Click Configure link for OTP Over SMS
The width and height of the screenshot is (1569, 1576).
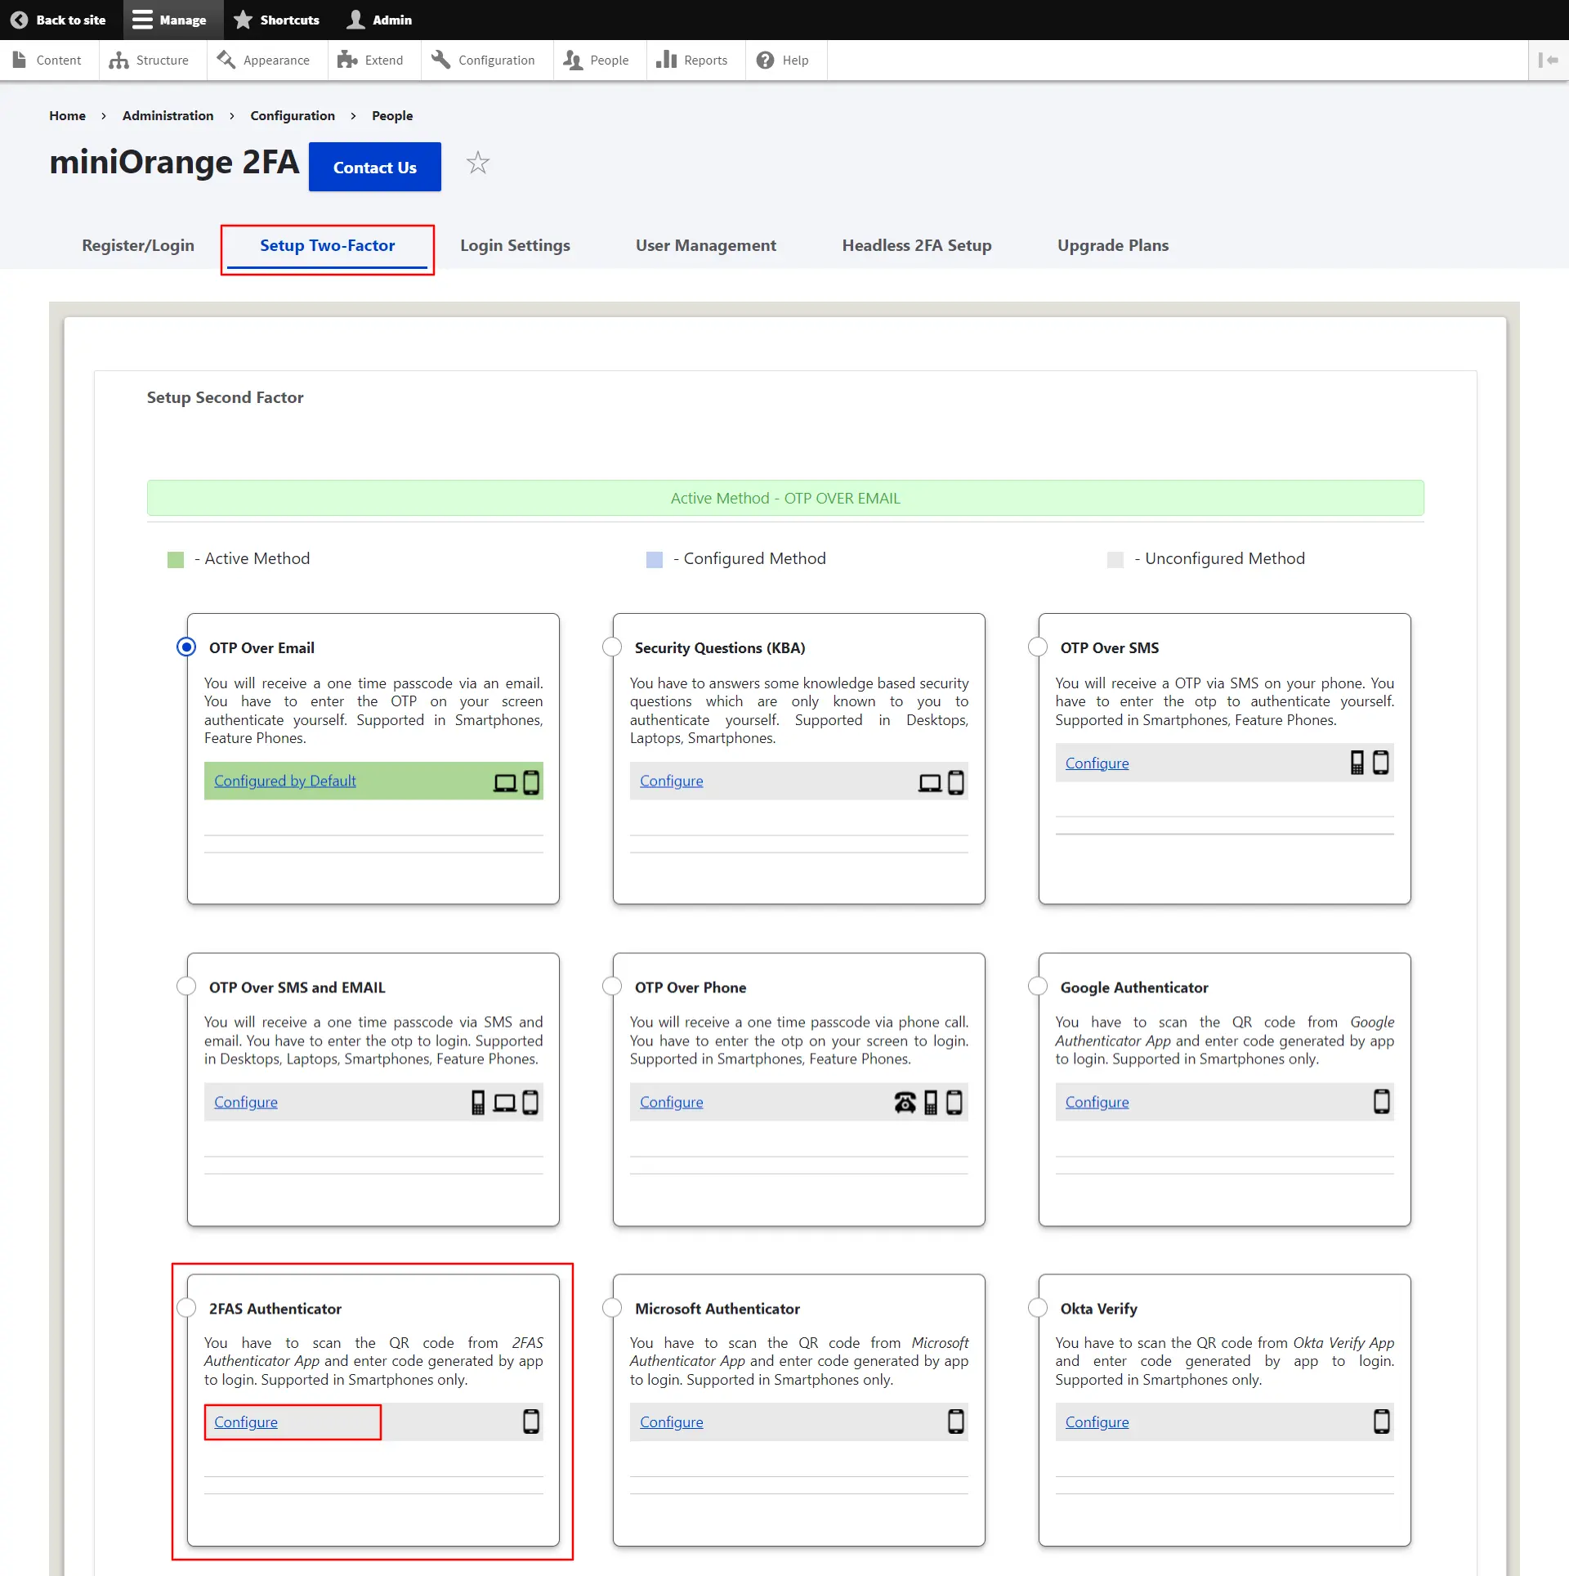pos(1097,763)
